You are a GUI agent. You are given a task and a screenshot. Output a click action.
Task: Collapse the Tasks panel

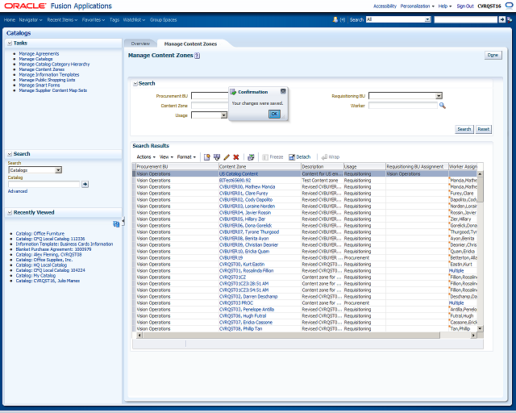10,43
